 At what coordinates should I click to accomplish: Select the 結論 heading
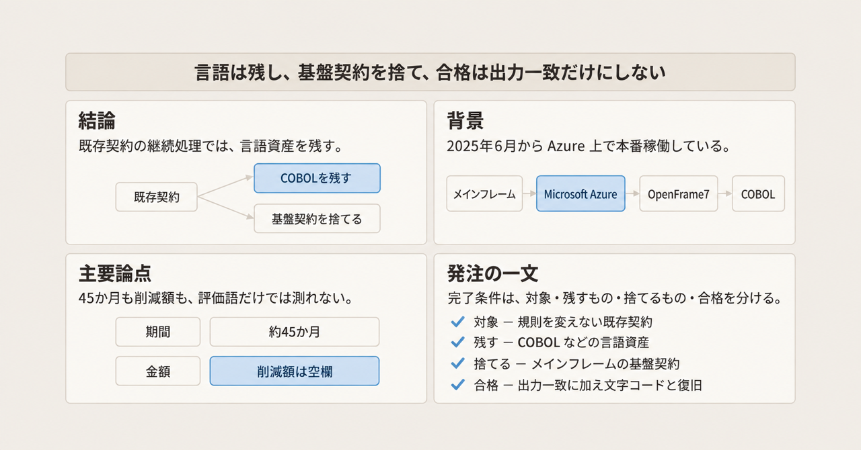pyautogui.click(x=97, y=121)
